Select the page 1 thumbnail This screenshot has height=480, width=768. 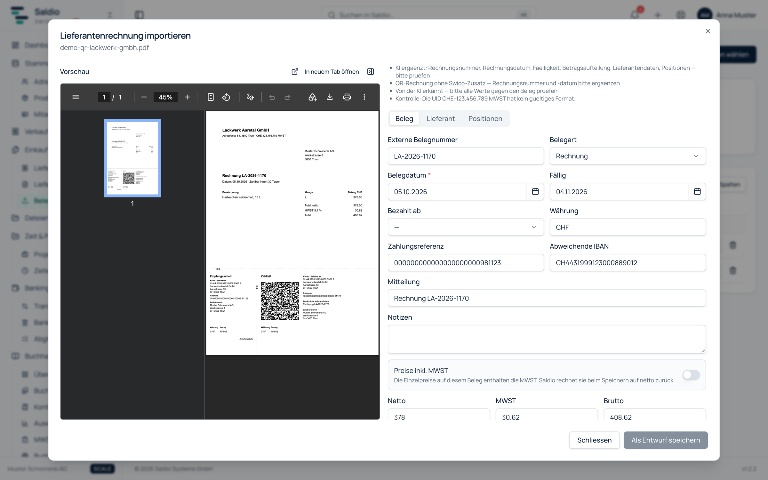click(132, 158)
